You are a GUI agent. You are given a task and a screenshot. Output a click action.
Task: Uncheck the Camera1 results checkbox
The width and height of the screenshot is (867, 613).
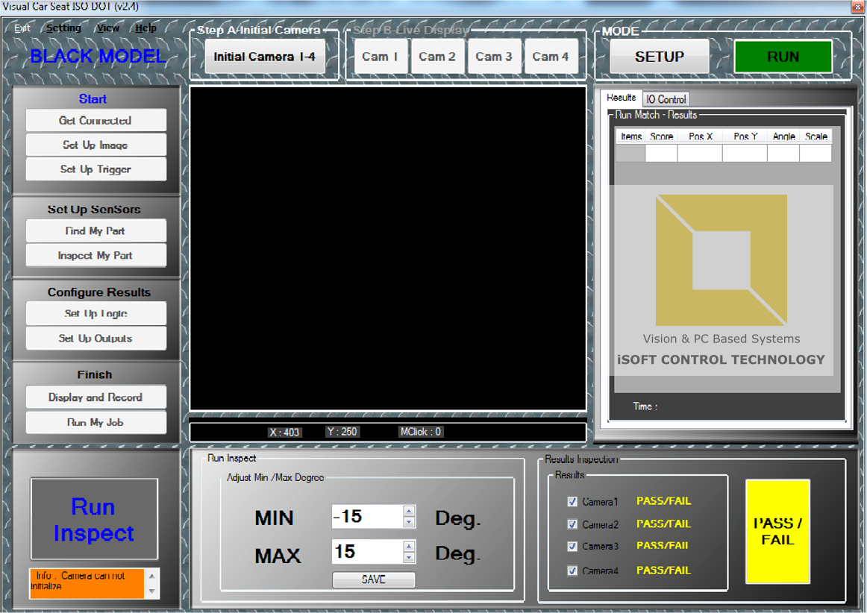point(572,501)
